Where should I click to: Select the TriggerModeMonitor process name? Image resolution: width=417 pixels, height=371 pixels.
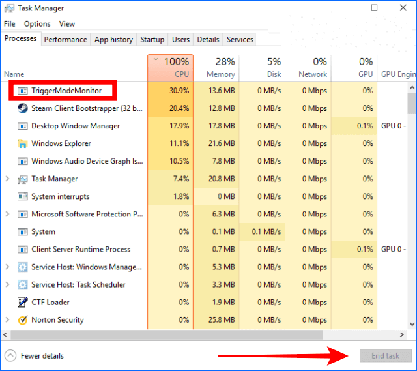tap(66, 91)
